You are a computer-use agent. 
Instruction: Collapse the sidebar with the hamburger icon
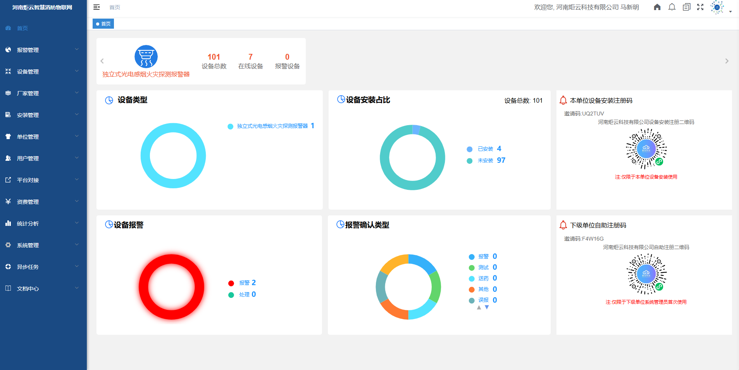click(96, 7)
